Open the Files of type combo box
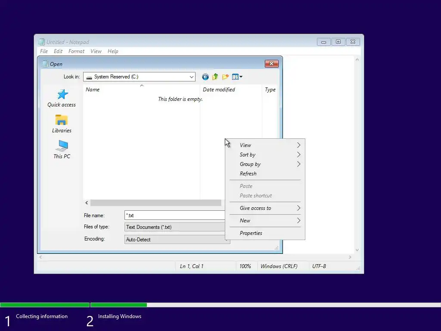The width and height of the screenshot is (441, 331). pyautogui.click(x=177, y=227)
